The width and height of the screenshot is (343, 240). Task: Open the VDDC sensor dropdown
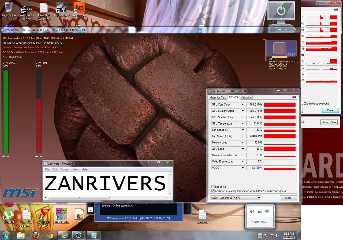[x=243, y=168]
